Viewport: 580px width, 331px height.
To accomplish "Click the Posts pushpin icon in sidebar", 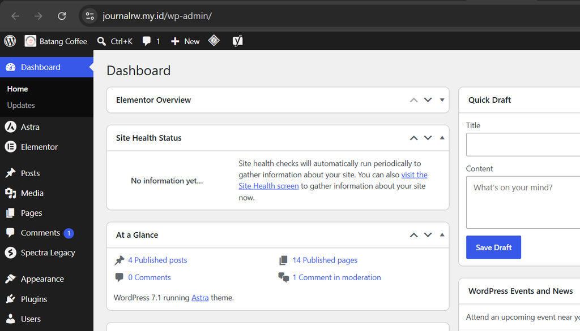I will (10, 173).
